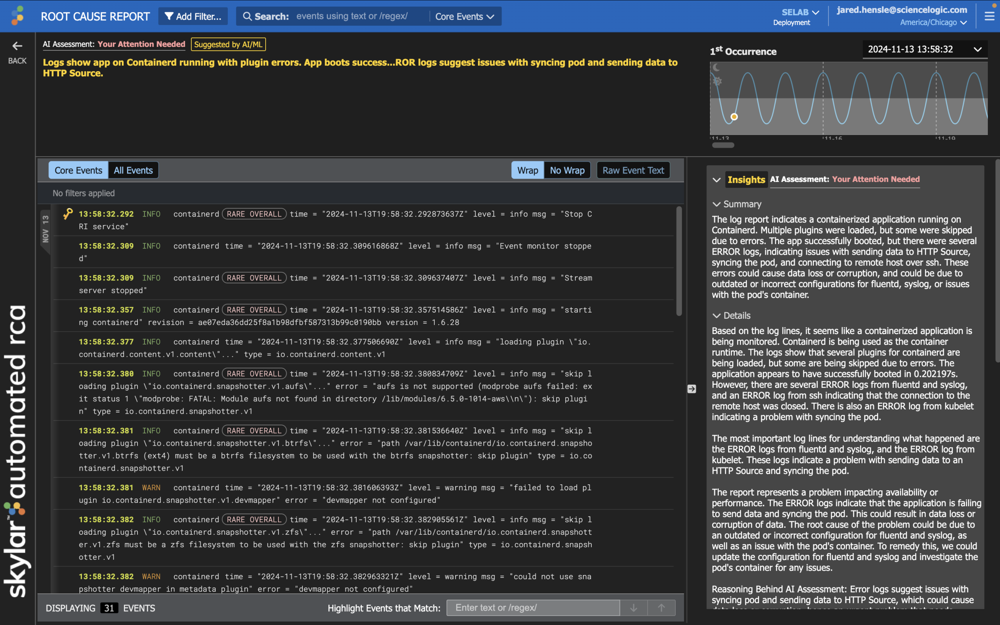Image resolution: width=1000 pixels, height=625 pixels.
Task: Enable Wrap text mode
Action: click(528, 170)
